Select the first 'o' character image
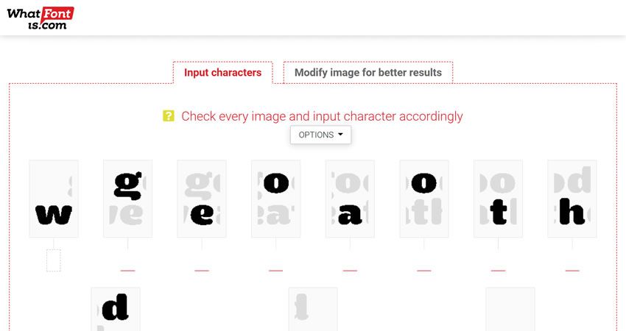 [x=275, y=199]
